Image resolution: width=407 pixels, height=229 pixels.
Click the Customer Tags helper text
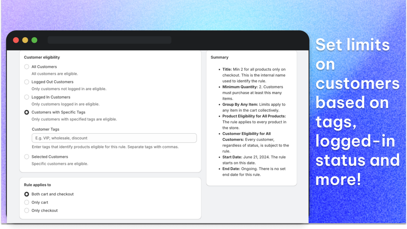coord(105,147)
